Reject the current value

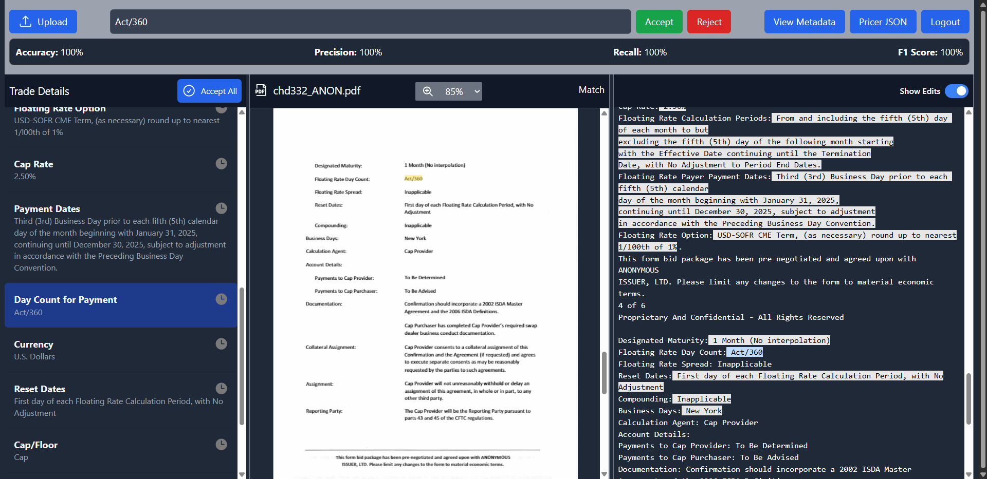709,22
